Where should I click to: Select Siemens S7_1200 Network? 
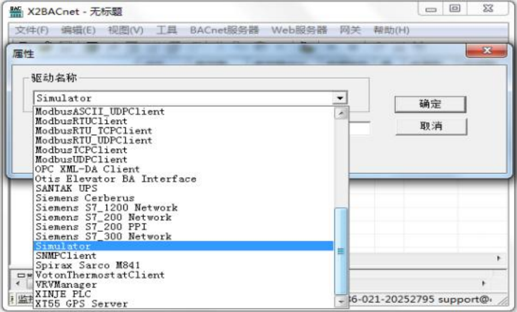pos(184,208)
